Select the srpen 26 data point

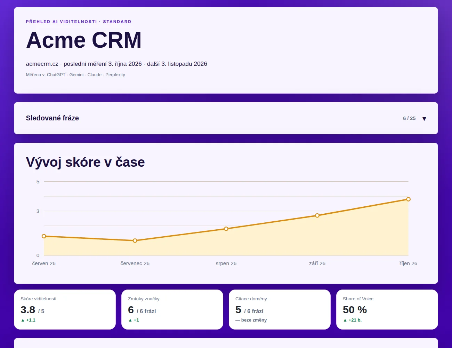[x=226, y=229]
